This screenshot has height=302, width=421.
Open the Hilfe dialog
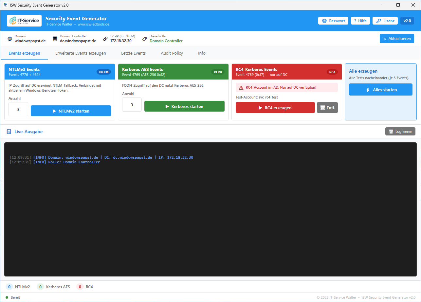point(360,21)
